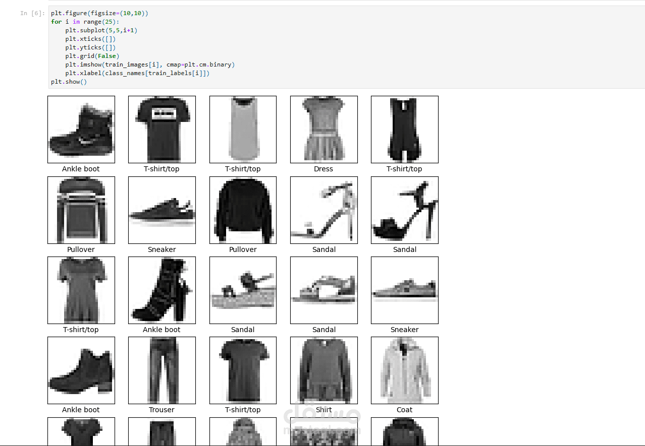Select the dark sneaker image

pos(162,210)
